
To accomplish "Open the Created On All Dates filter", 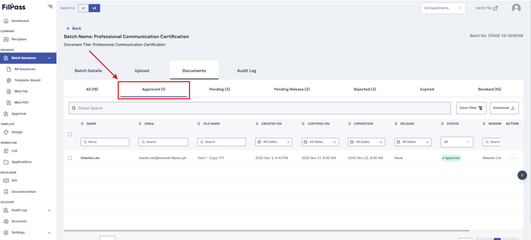I will click(274, 142).
